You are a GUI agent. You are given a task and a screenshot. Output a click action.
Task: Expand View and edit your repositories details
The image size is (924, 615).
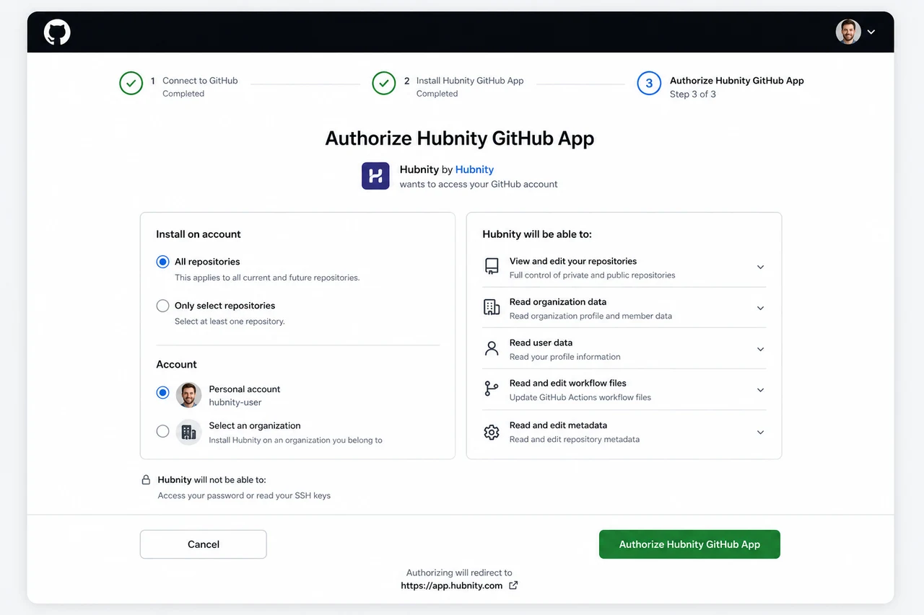coord(760,267)
